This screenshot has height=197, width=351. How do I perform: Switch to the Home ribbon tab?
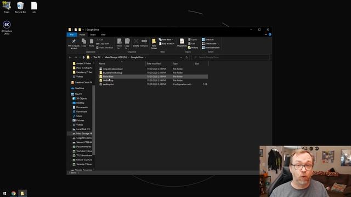point(82,34)
